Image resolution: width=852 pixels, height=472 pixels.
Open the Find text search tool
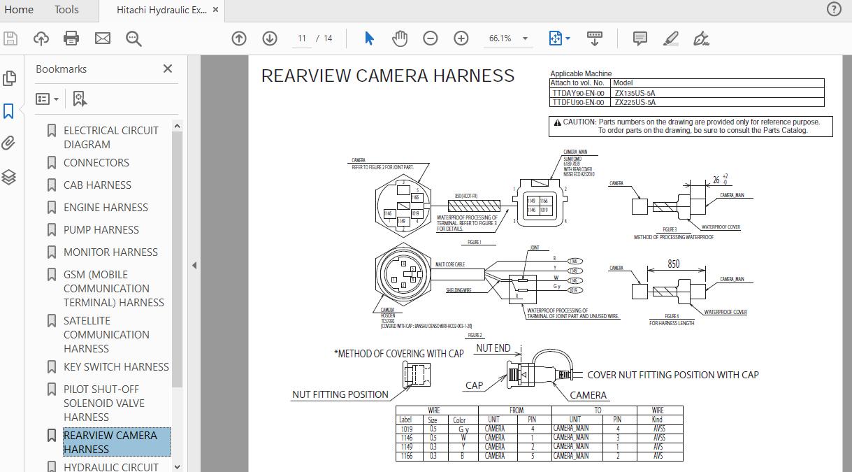pos(133,38)
